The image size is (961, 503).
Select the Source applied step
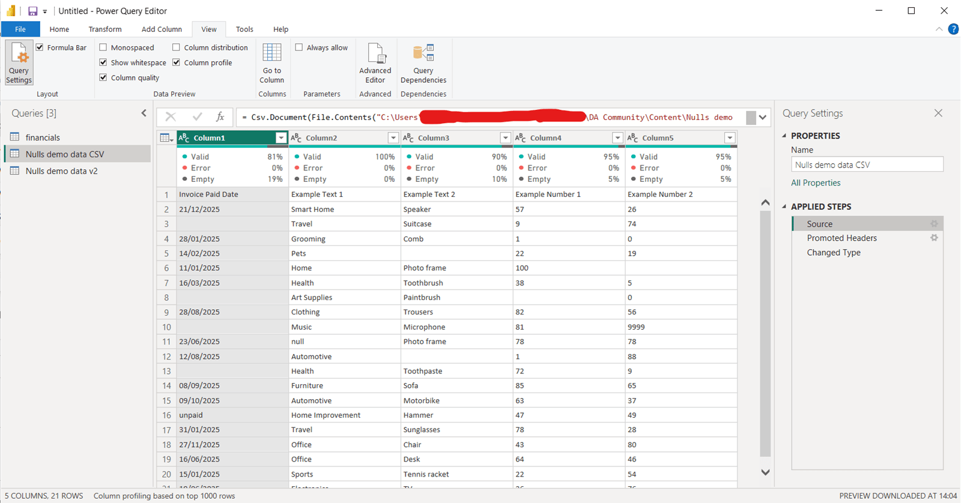[867, 224]
